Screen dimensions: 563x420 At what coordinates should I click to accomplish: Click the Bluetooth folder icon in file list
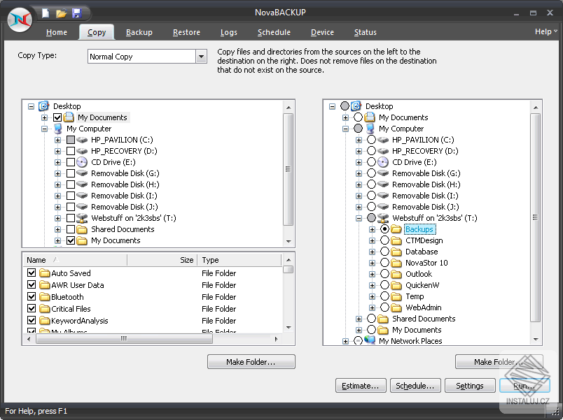point(45,297)
